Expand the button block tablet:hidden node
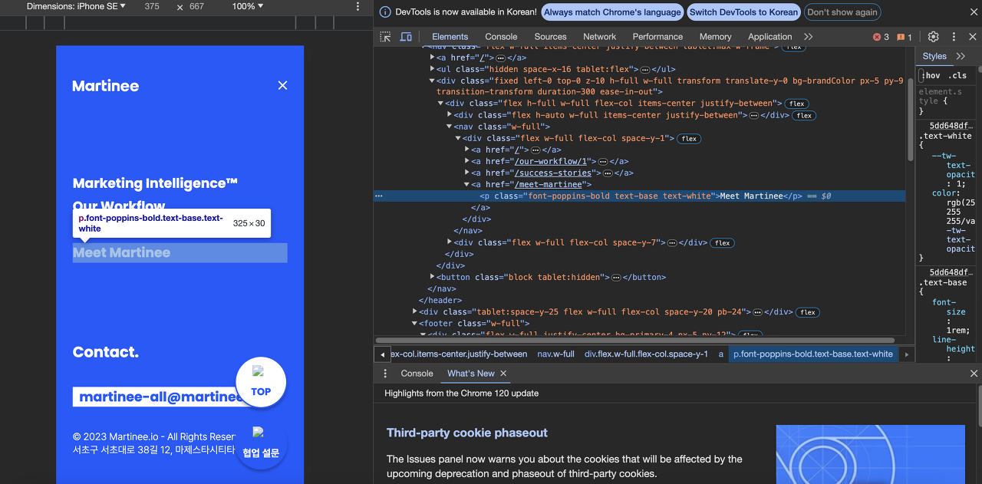The image size is (982, 484). point(432,277)
